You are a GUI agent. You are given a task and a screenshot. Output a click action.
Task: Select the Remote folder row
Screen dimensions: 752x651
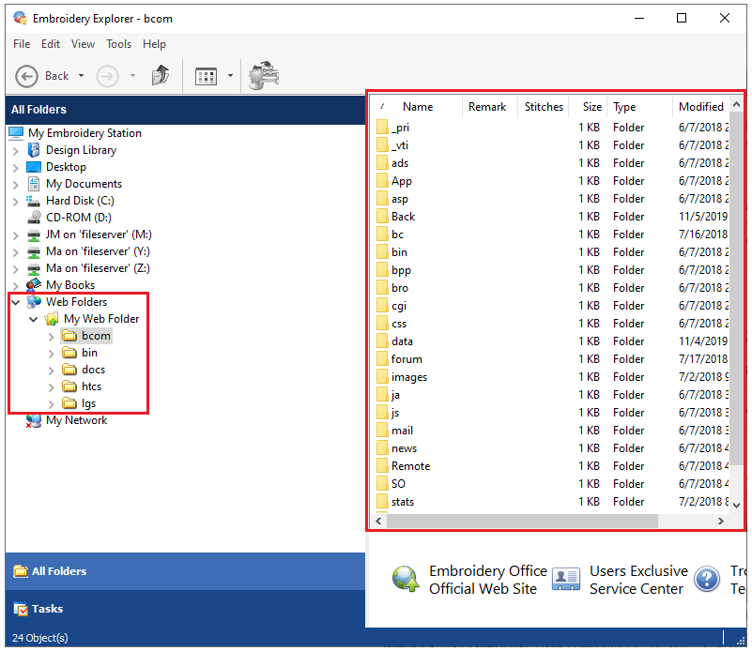pyautogui.click(x=551, y=466)
